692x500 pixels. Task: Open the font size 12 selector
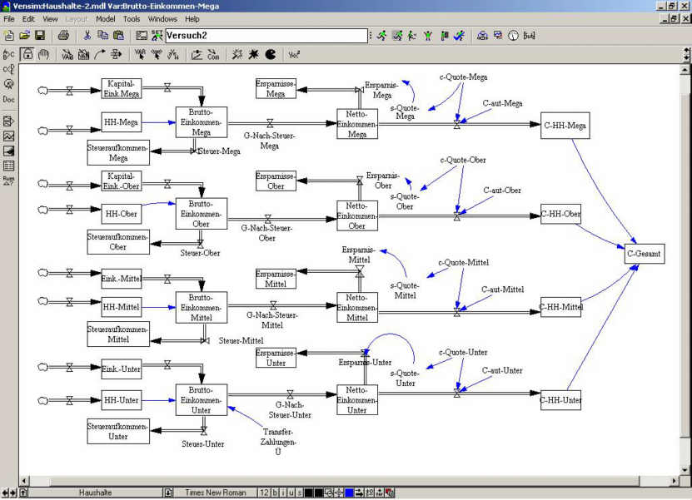(263, 493)
